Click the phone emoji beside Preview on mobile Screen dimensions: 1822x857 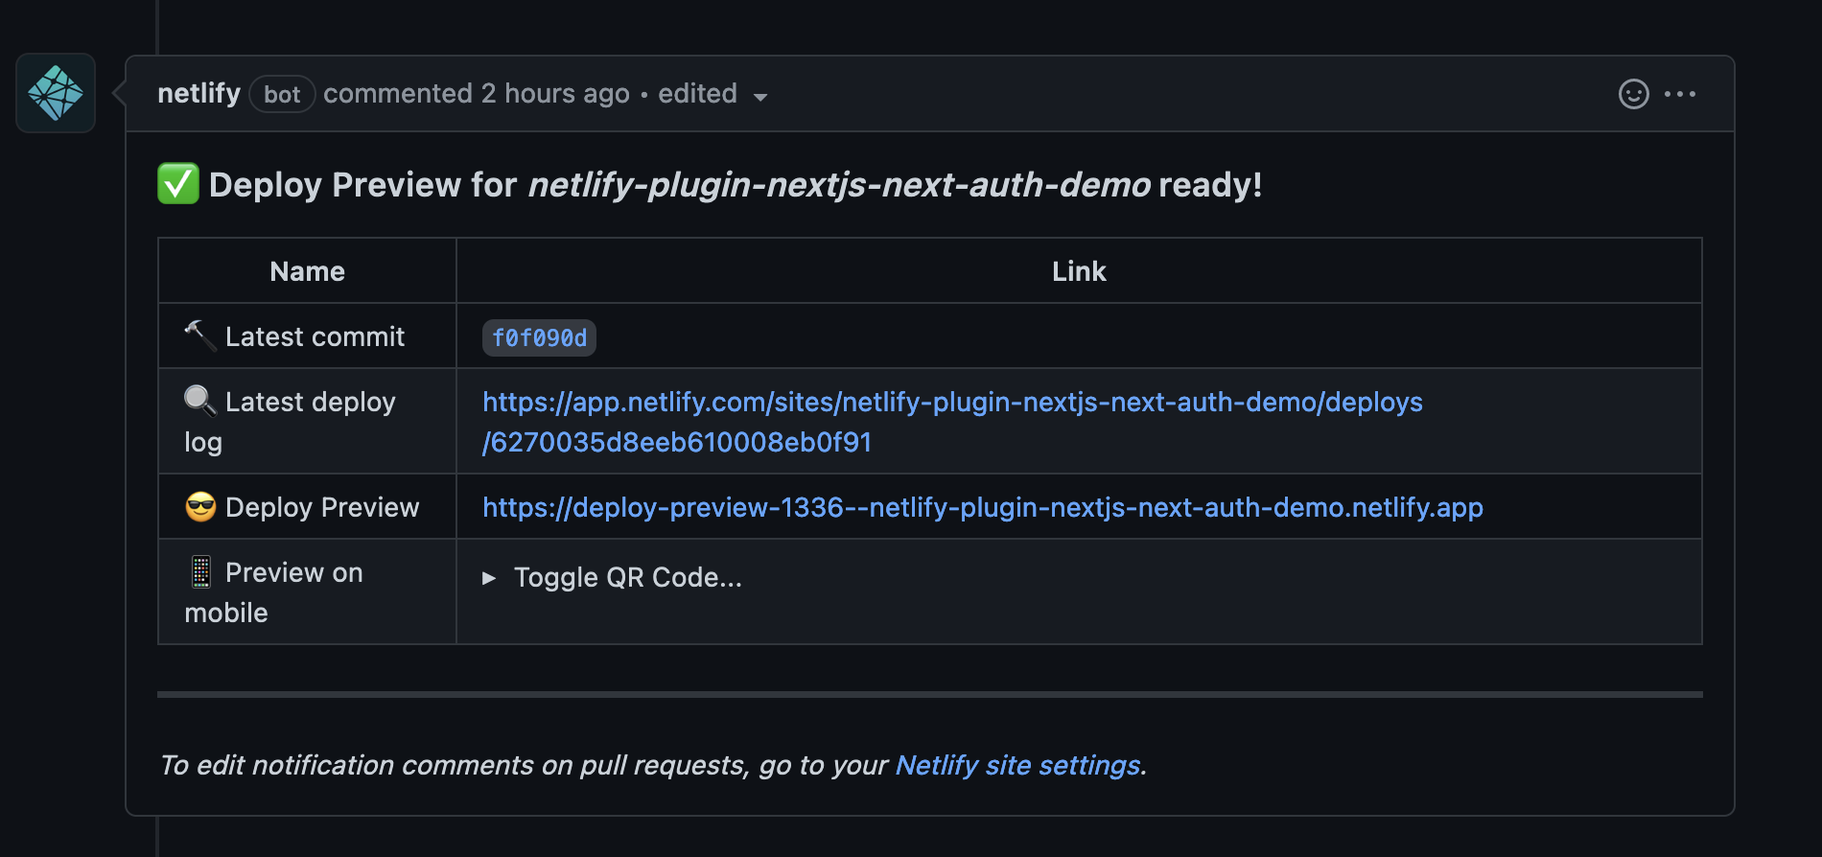pos(200,571)
